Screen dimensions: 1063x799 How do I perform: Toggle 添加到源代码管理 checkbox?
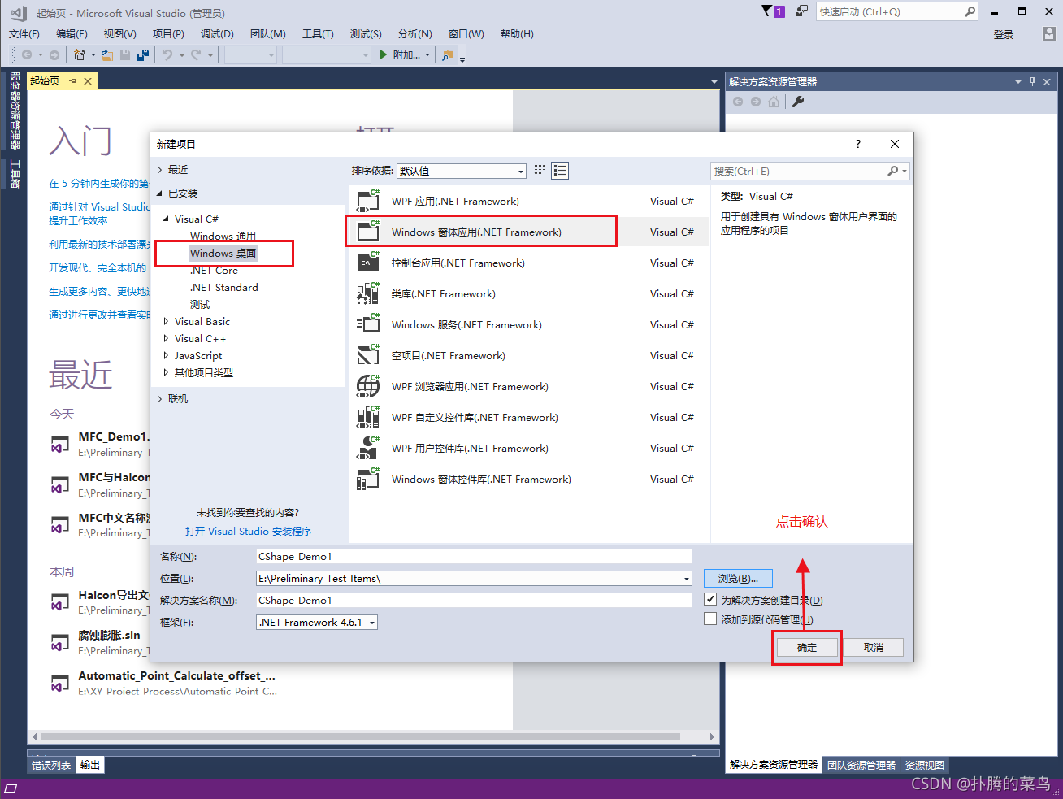coord(710,619)
